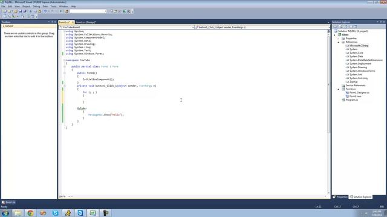Select System.Drawing reference
The width and height of the screenshot is (387, 217).
coord(358,68)
